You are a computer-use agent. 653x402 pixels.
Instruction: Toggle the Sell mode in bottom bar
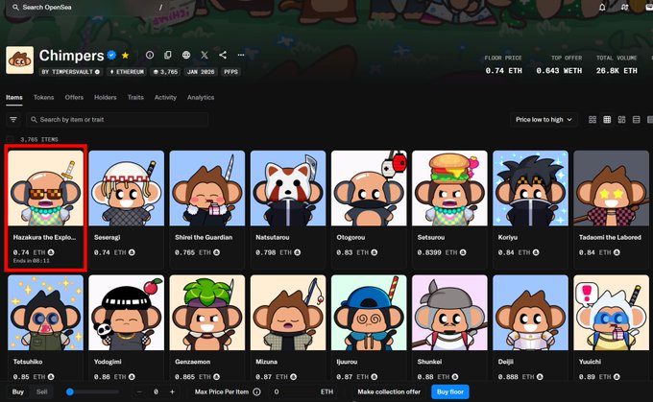tap(41, 391)
